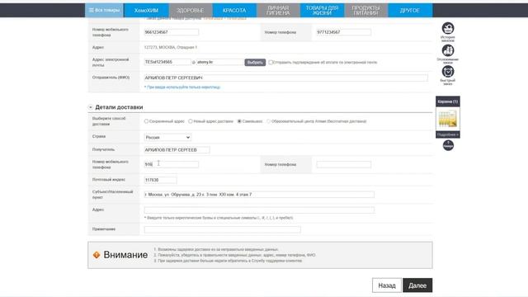Screen dimensions: 528x297
Task: Click the email name field TESat1234565
Action: pos(167,63)
